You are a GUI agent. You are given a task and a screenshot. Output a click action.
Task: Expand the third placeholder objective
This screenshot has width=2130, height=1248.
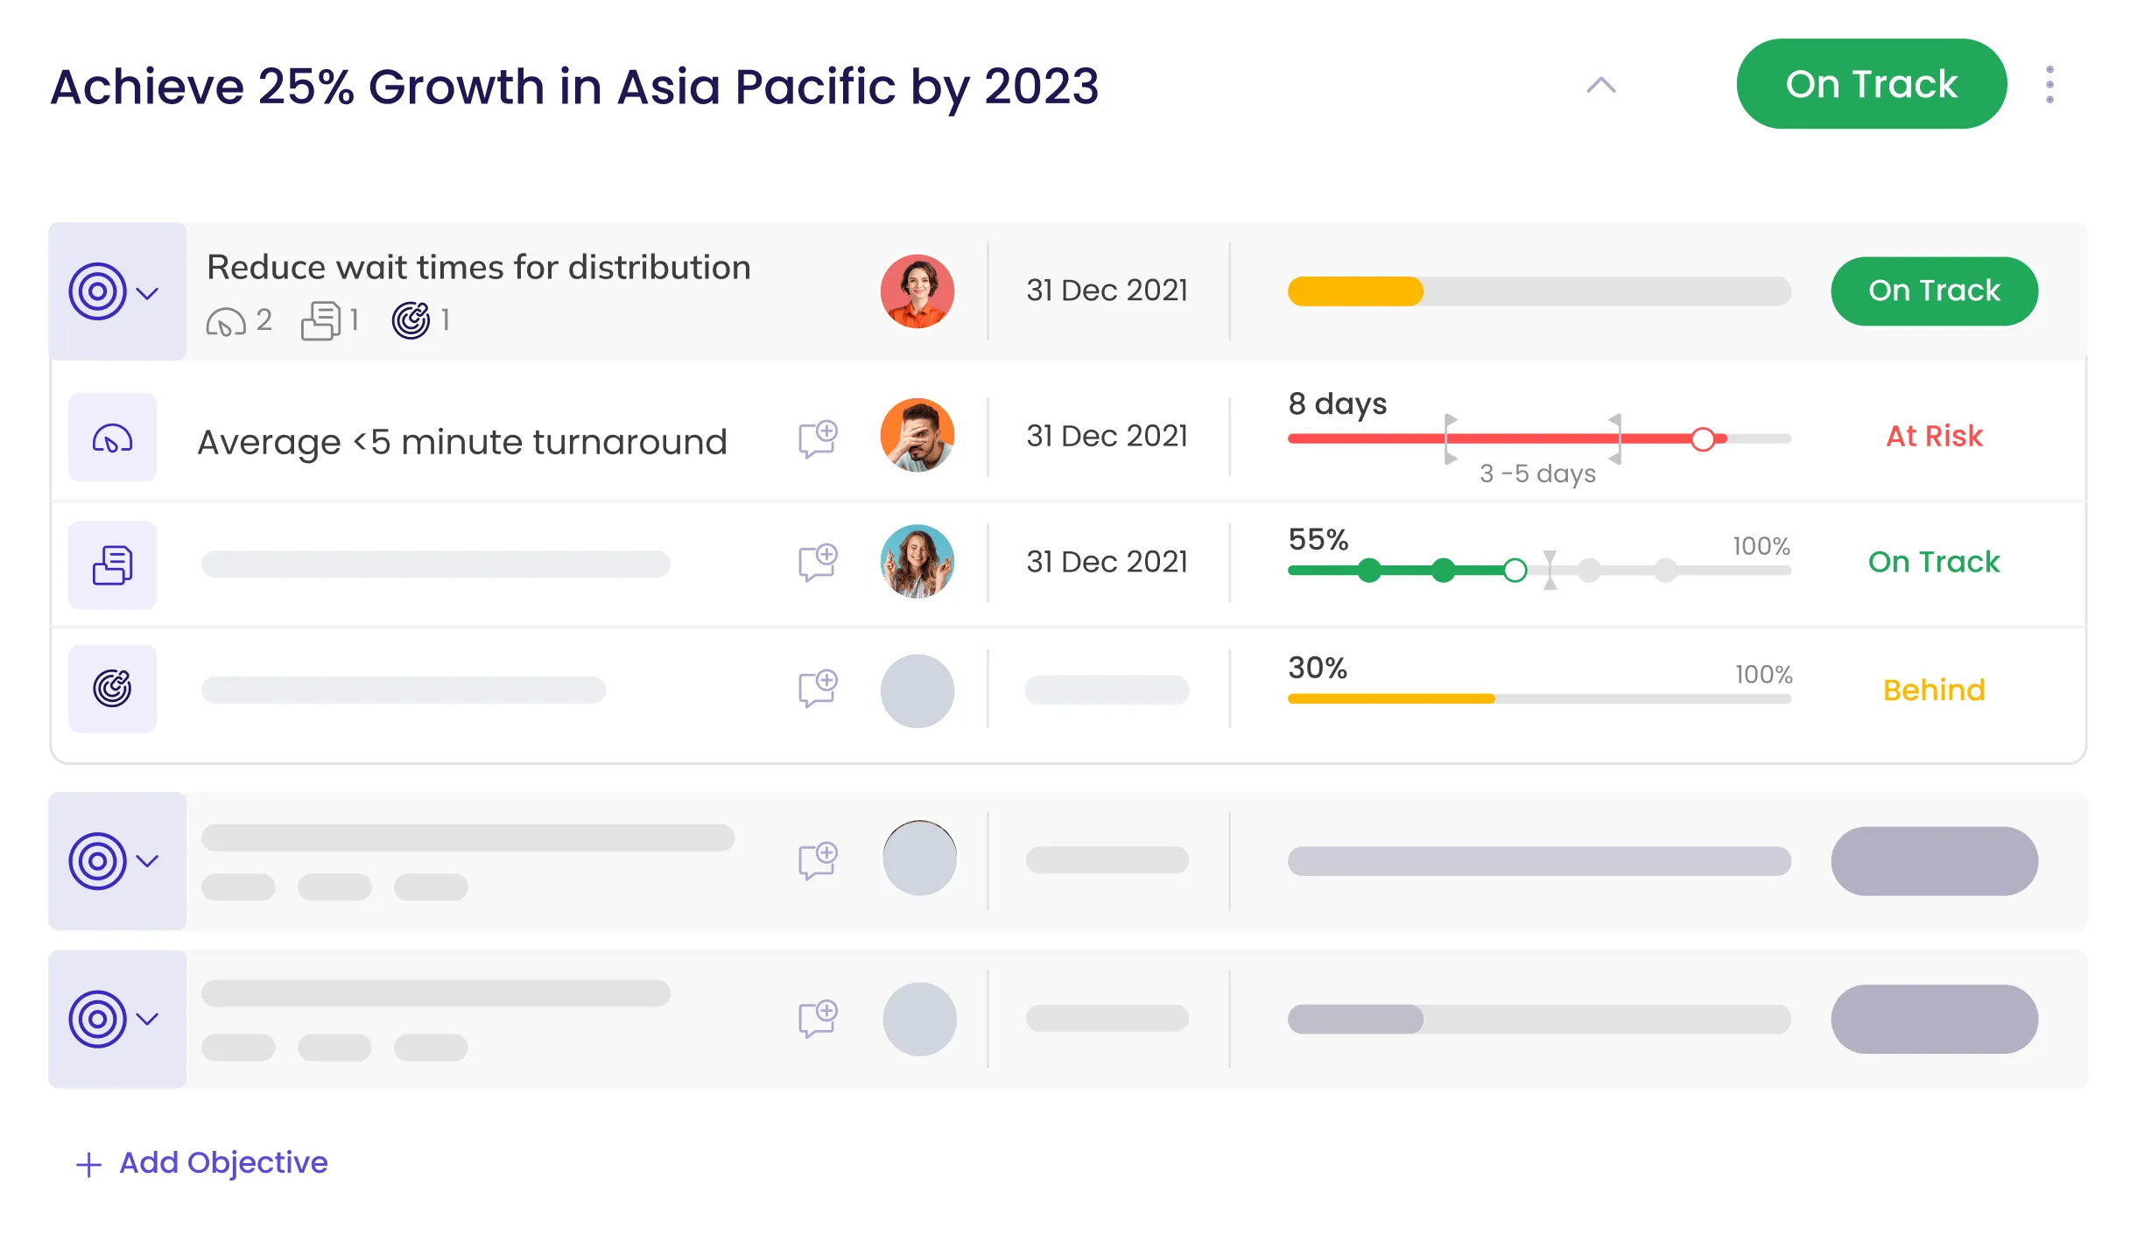[x=147, y=1019]
